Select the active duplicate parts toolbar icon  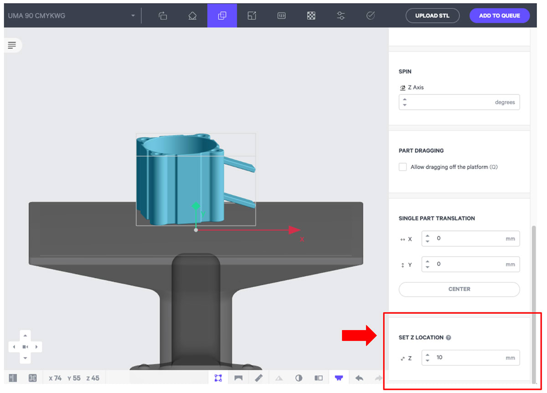[222, 15]
